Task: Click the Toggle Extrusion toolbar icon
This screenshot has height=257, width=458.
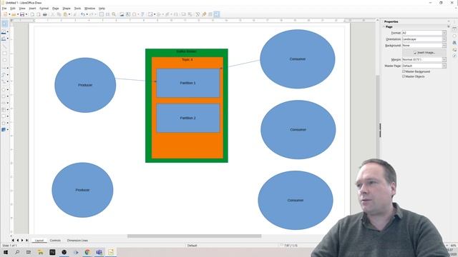Action: pyautogui.click(x=210, y=14)
